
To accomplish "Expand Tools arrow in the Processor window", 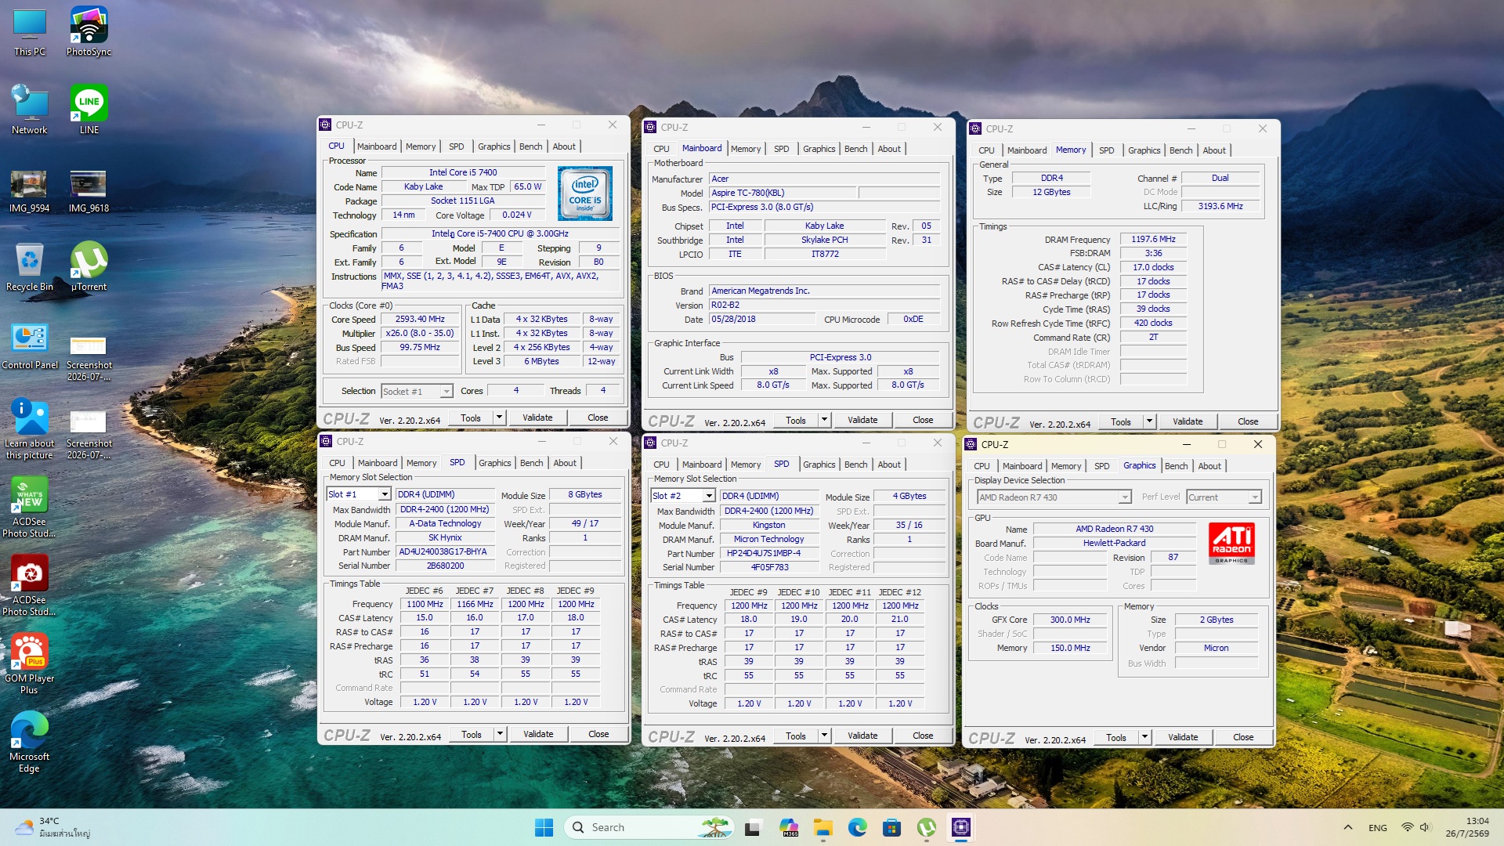I will pos(499,418).
